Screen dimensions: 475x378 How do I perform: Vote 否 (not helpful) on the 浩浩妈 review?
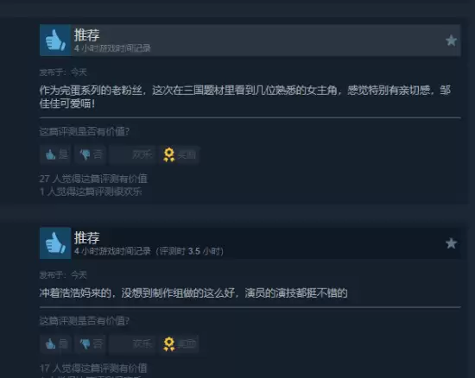tap(91, 343)
